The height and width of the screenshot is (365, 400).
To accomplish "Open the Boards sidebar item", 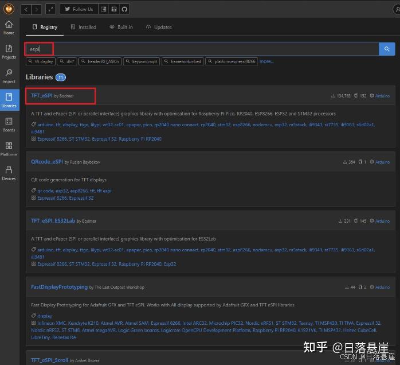I will coord(9,125).
